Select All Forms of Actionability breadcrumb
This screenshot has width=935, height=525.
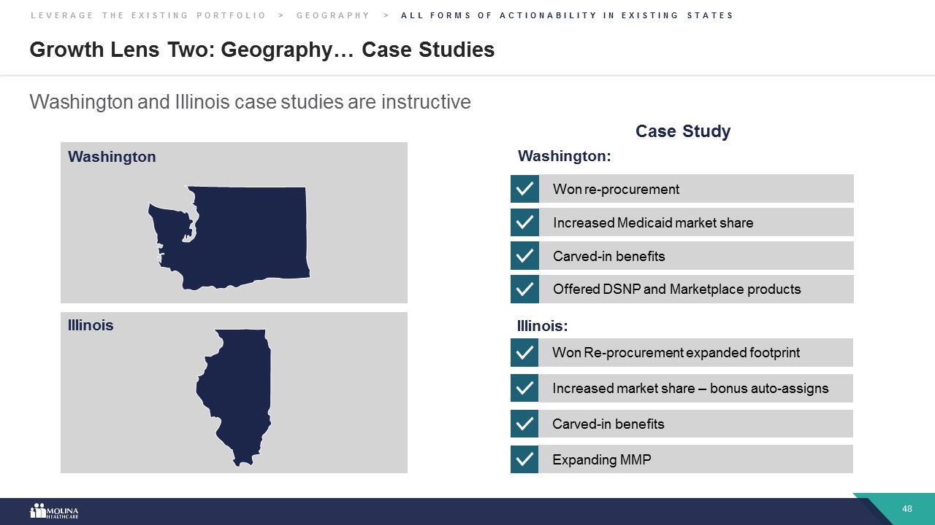pos(567,15)
